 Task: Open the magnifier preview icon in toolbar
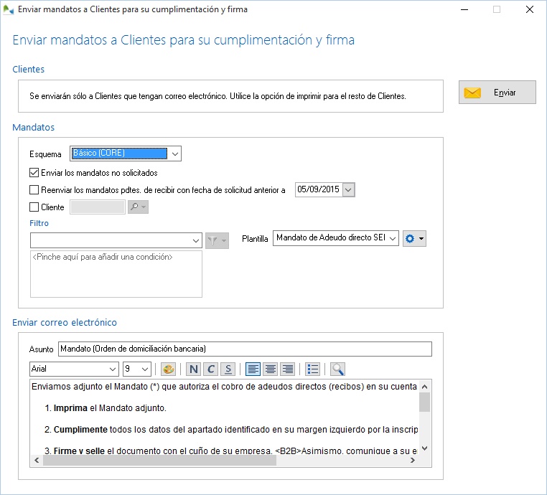click(337, 369)
